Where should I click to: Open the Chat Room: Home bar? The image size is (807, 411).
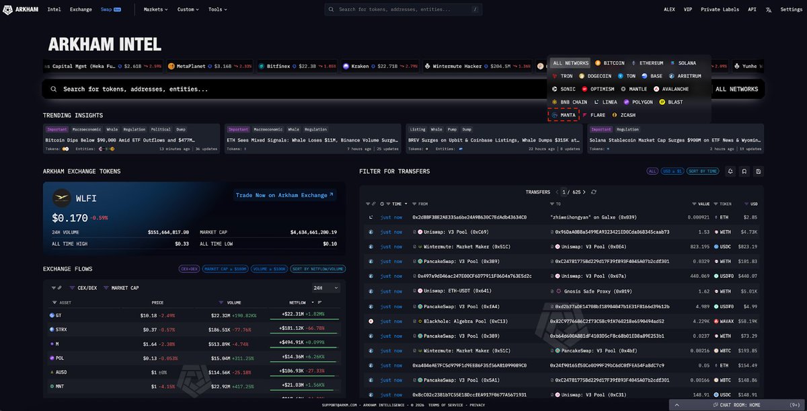pos(740,405)
